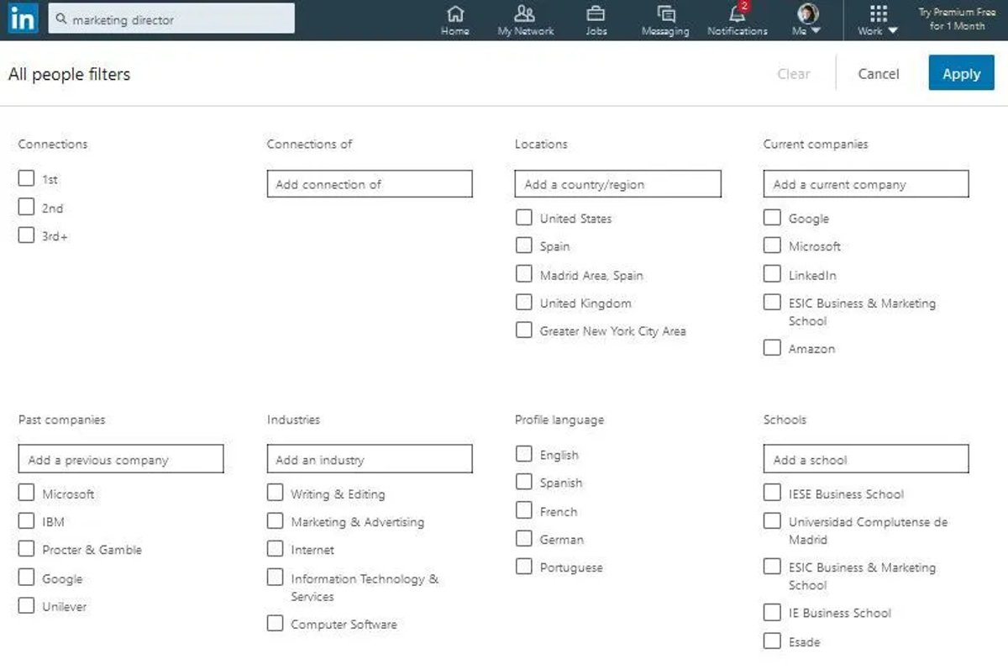Viewport: 1008px width, 670px height.
Task: Focus the Add a current company field
Action: 866,184
